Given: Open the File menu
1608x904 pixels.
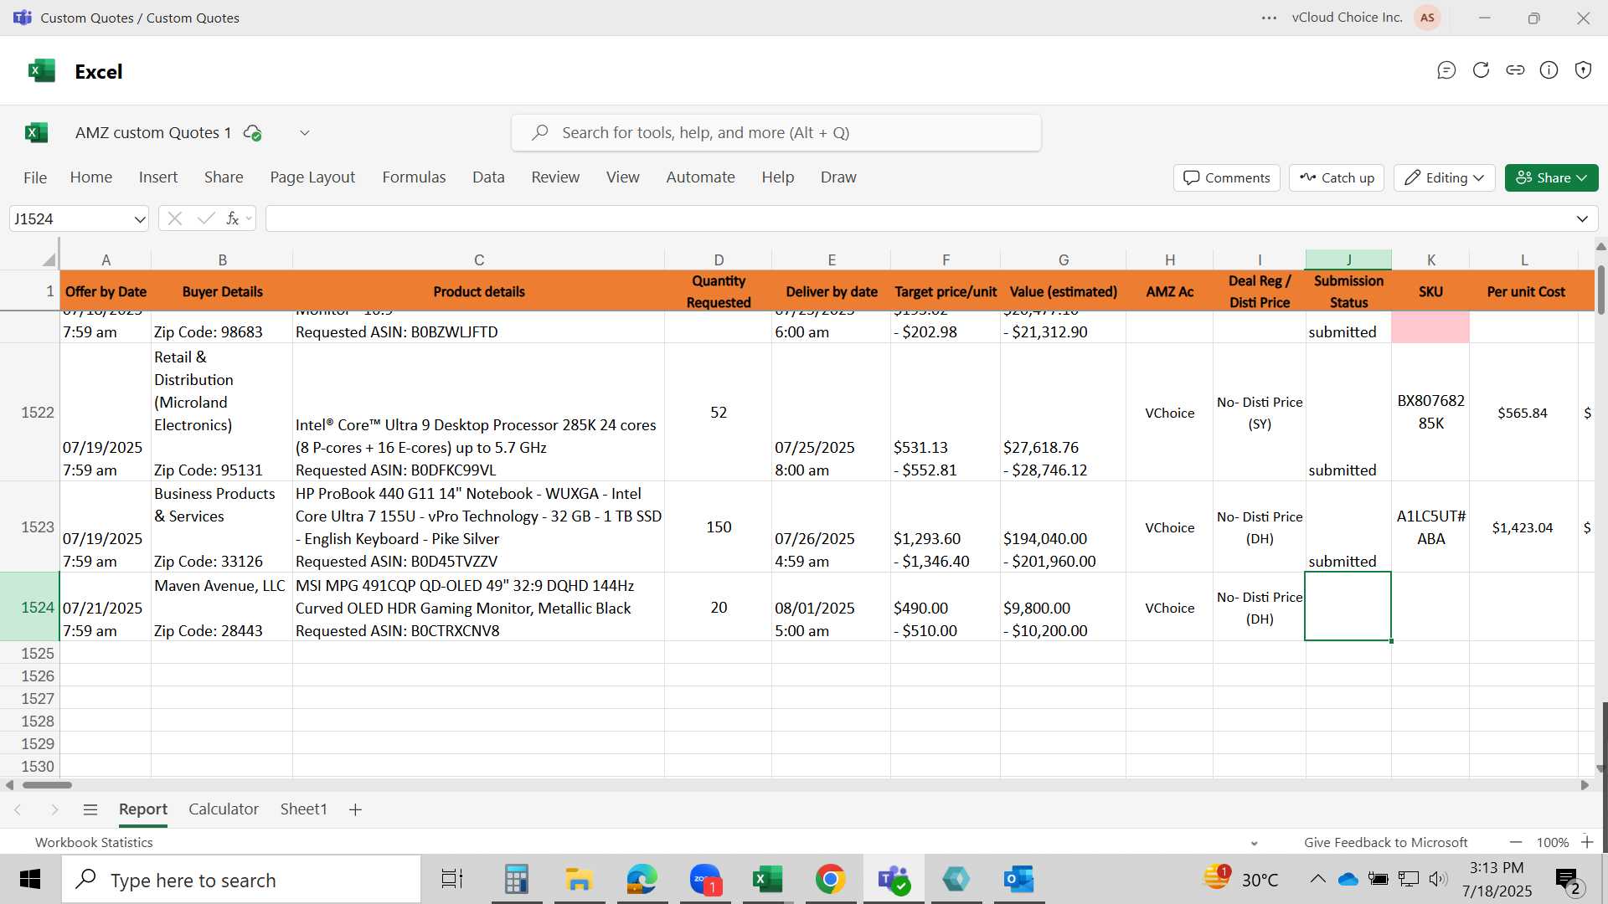Looking at the screenshot, I should pyautogui.click(x=35, y=177).
